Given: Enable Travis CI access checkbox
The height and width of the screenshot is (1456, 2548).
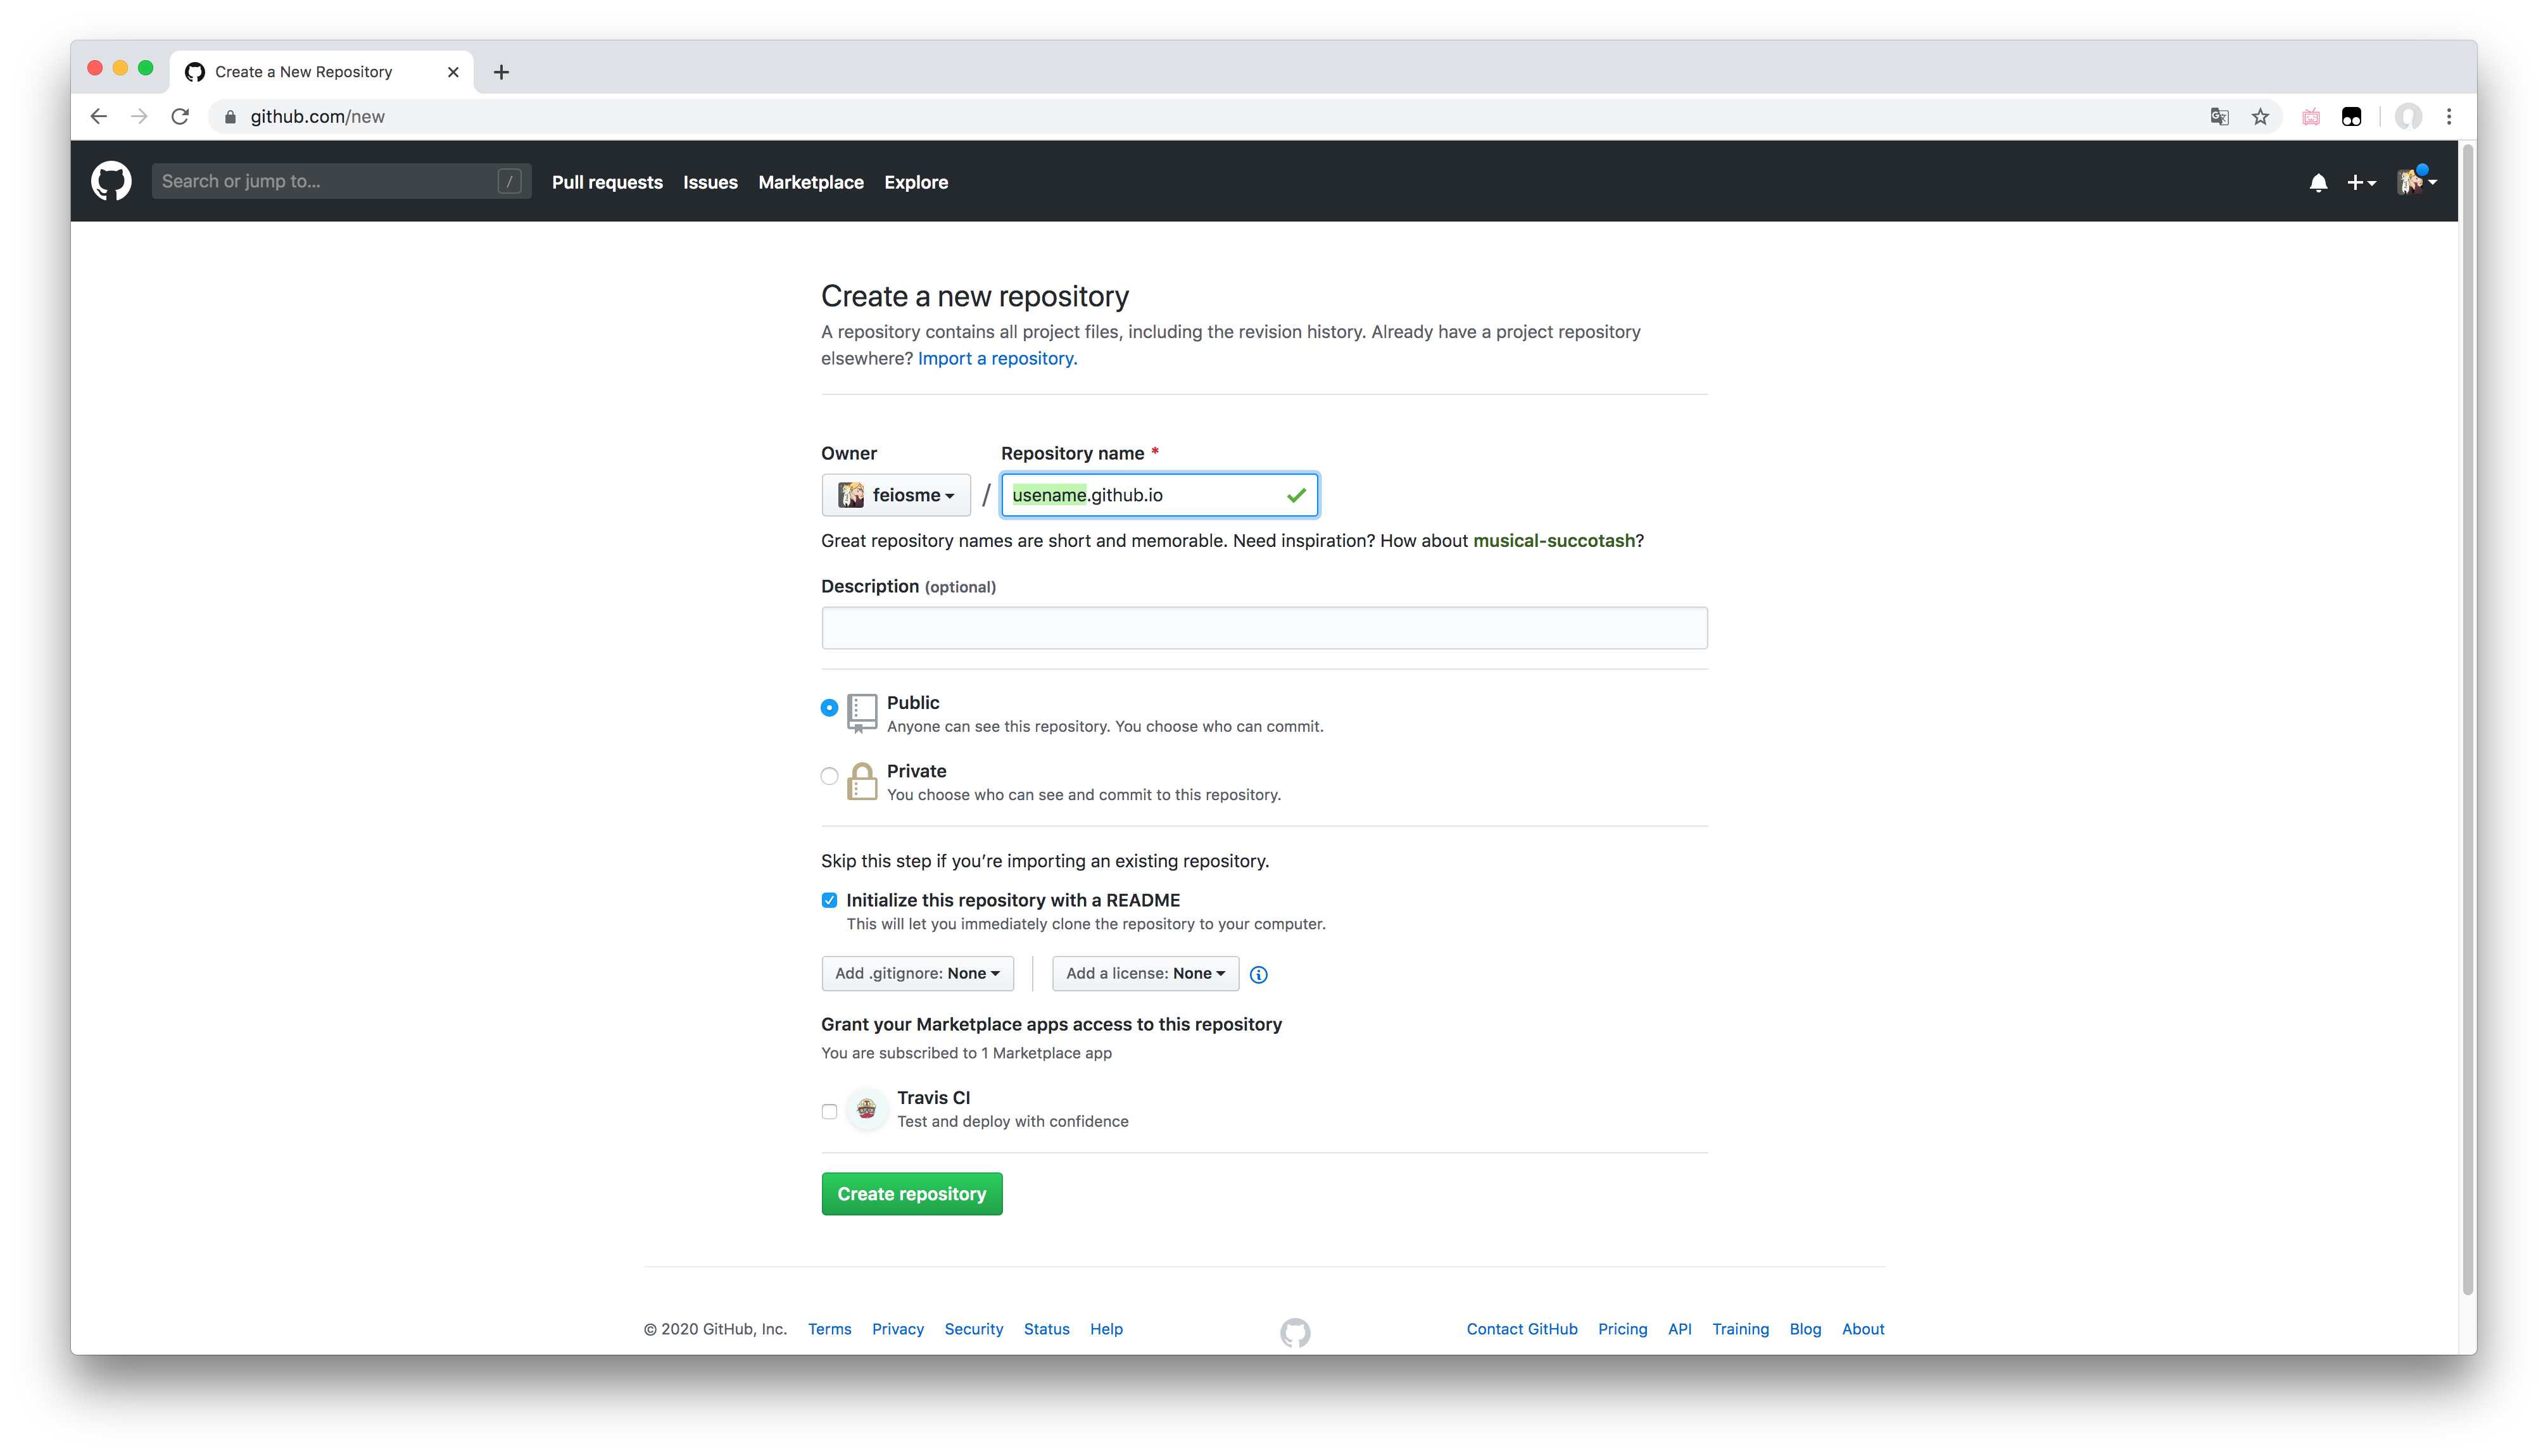Looking at the screenshot, I should point(829,1111).
